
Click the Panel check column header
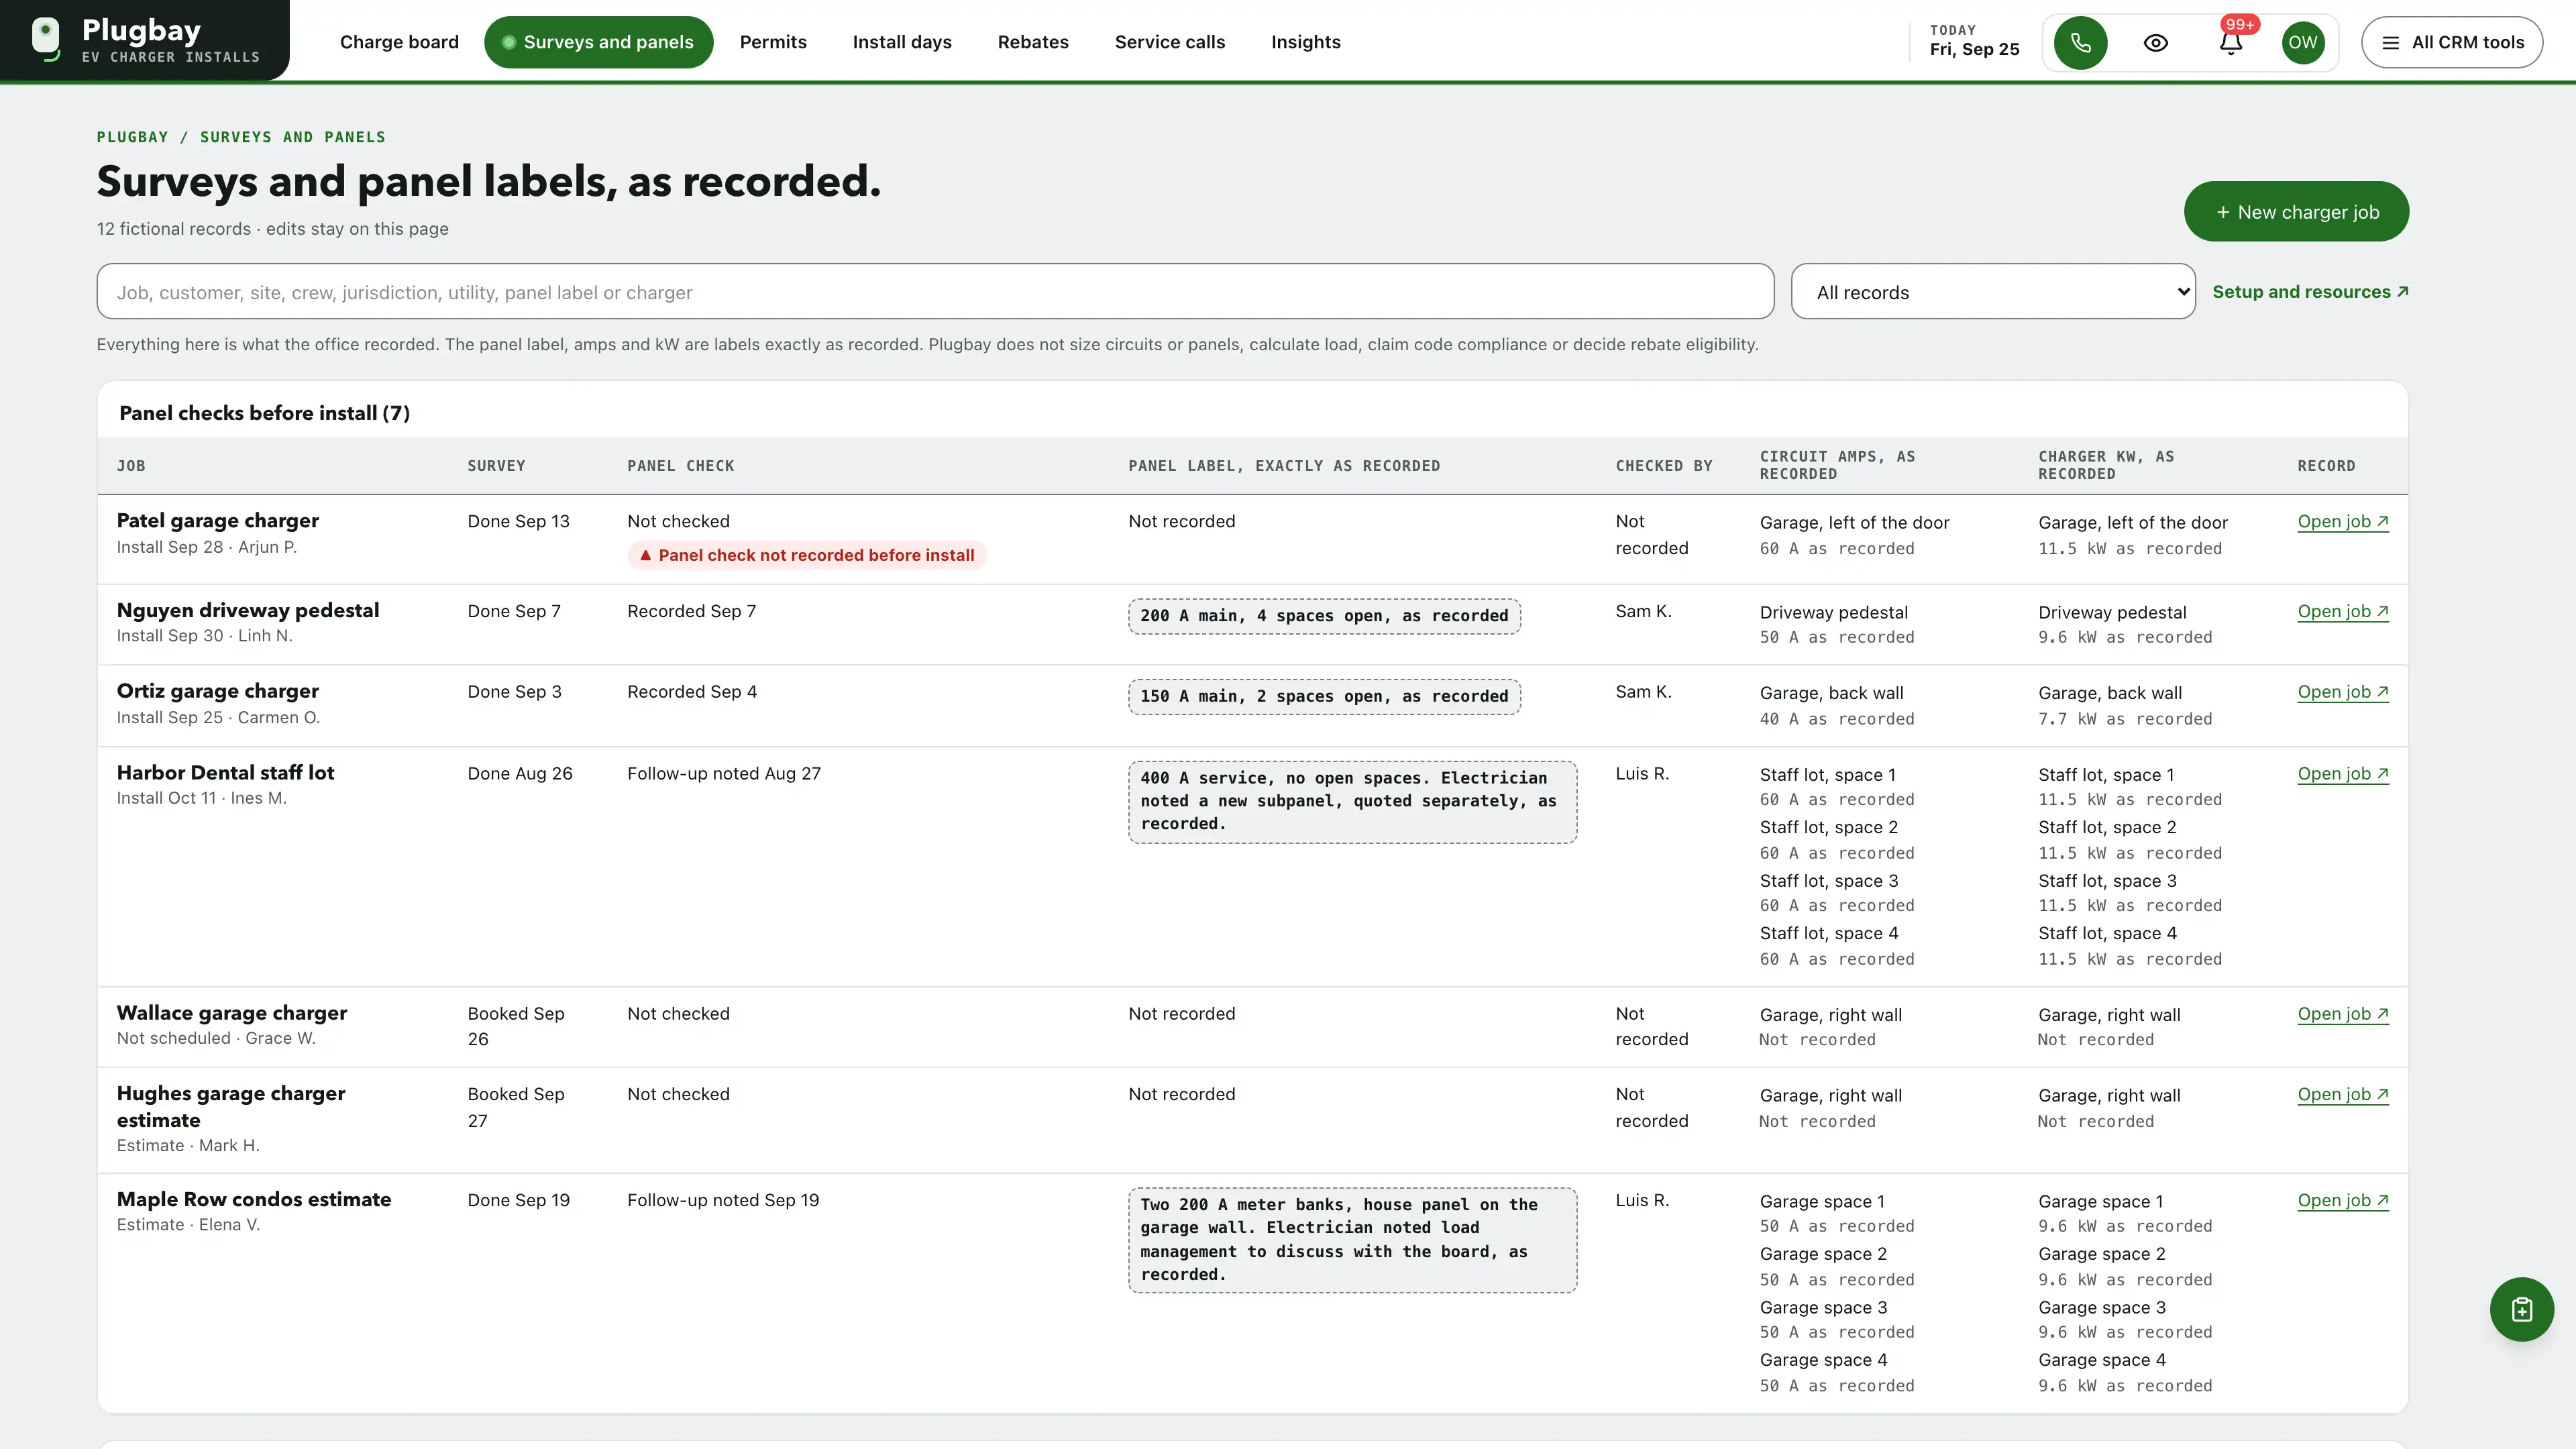[x=680, y=466]
